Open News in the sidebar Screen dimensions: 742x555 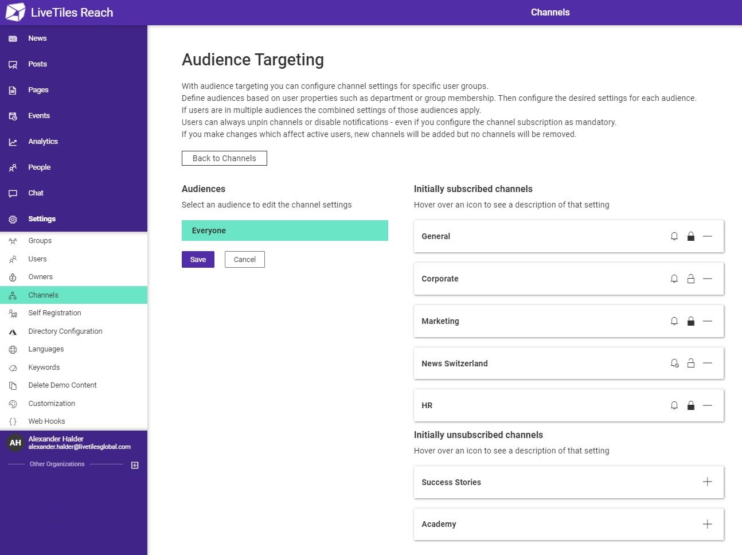(73, 38)
